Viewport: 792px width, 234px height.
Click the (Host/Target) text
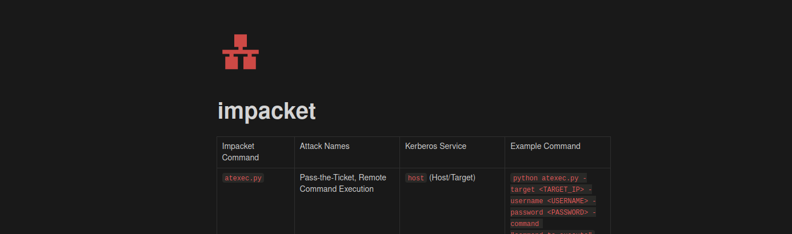point(452,177)
